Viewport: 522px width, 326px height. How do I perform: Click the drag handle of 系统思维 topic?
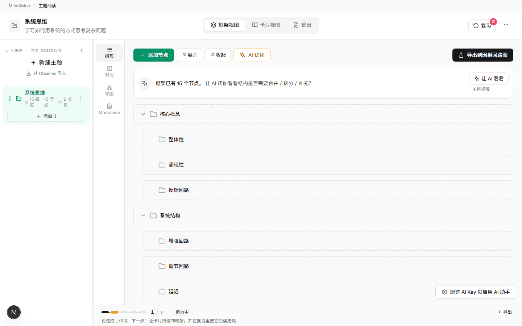pos(10,99)
